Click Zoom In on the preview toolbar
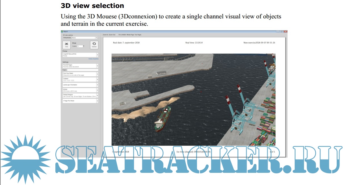 tap(106, 35)
